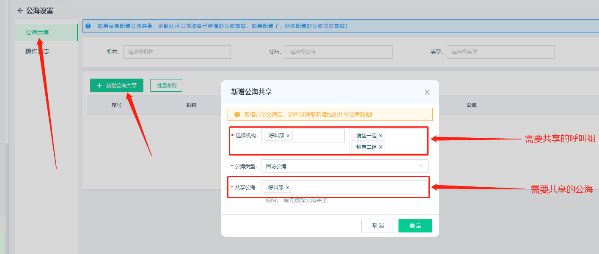Remove the 呼叫部 tag in 共享公海
The height and width of the screenshot is (254, 599).
coord(288,188)
